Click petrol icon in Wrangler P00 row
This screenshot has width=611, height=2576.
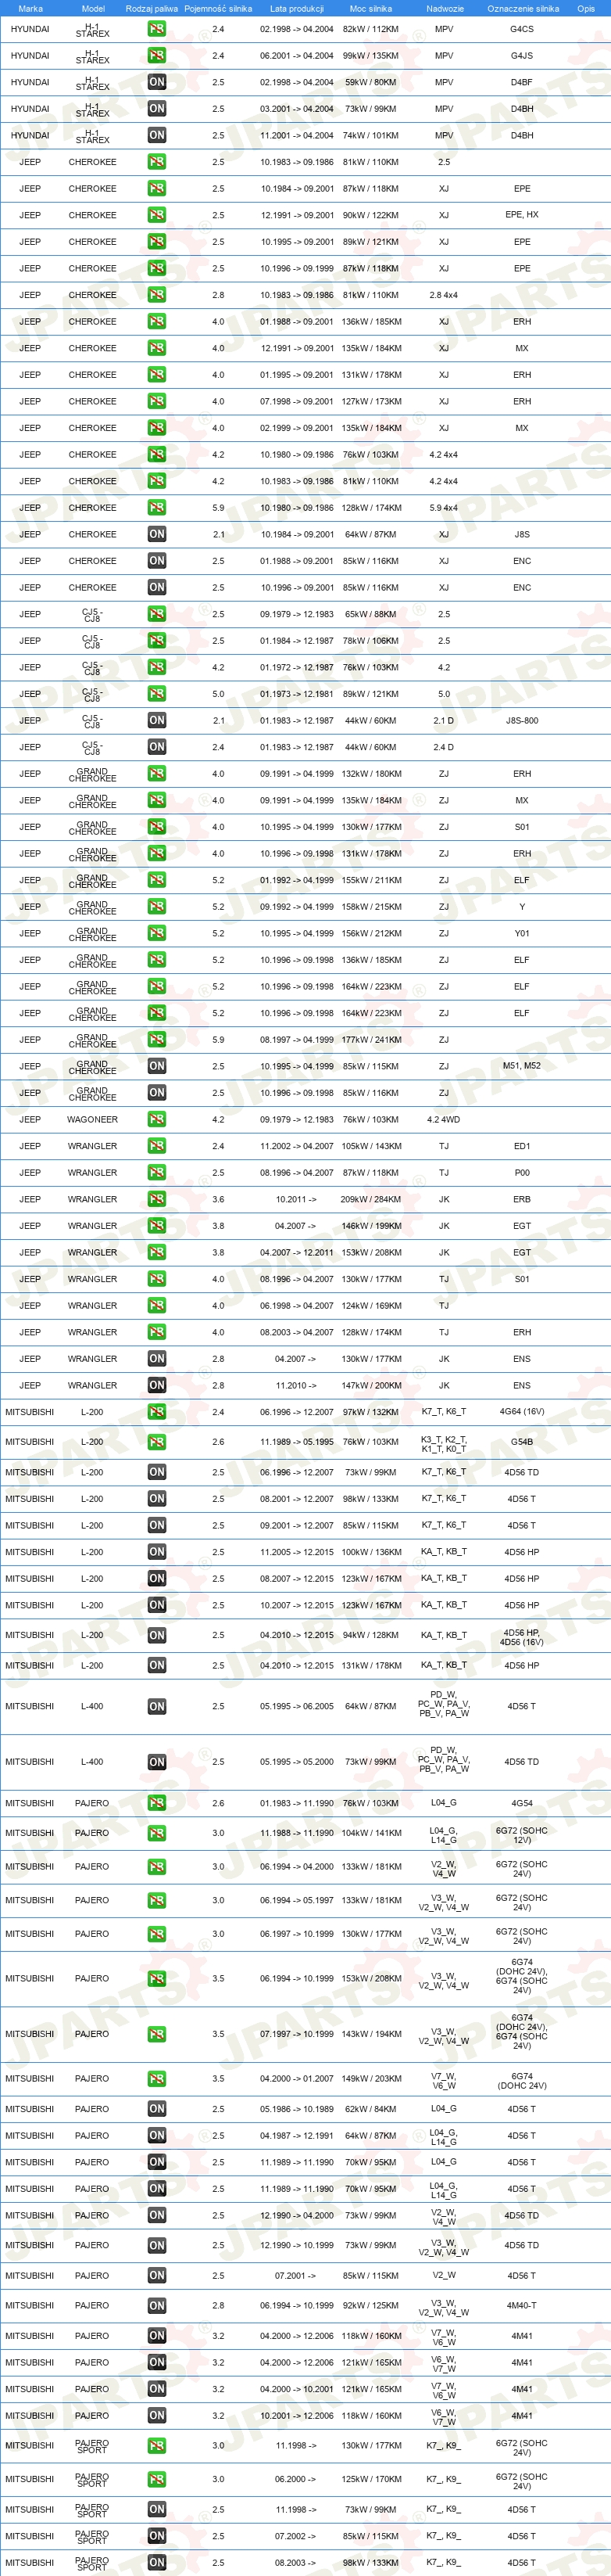[157, 1173]
